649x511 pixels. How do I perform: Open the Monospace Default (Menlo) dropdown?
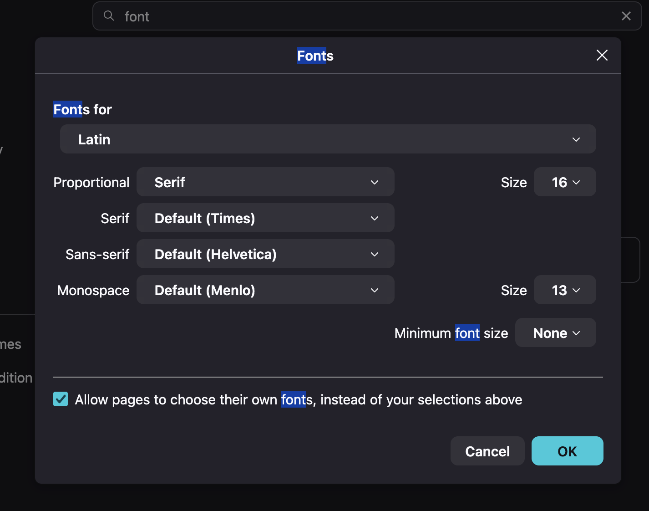pos(265,290)
